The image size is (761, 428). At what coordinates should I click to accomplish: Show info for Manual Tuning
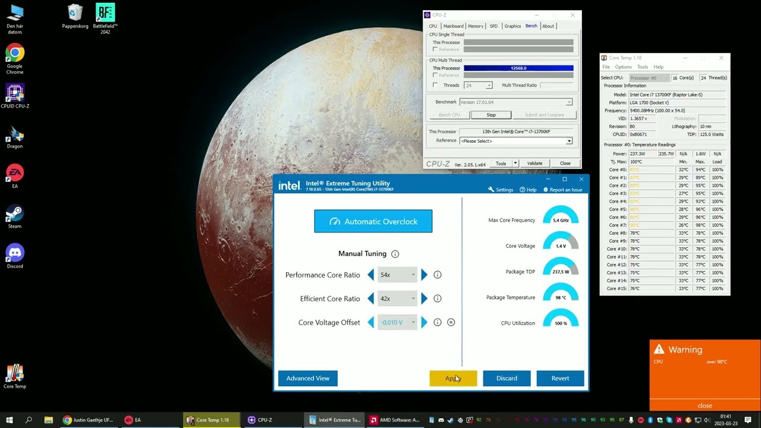coord(395,254)
